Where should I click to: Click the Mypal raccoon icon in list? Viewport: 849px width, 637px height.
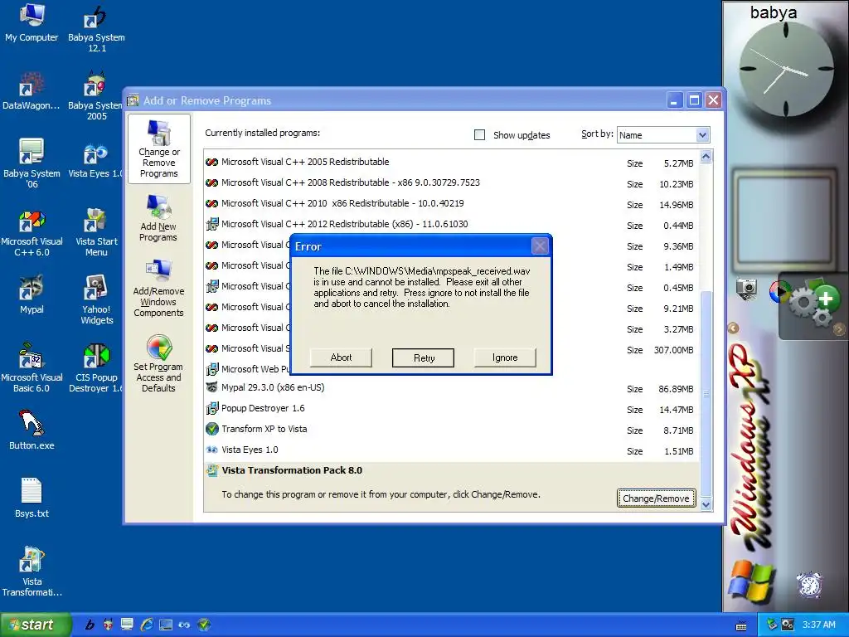(211, 387)
